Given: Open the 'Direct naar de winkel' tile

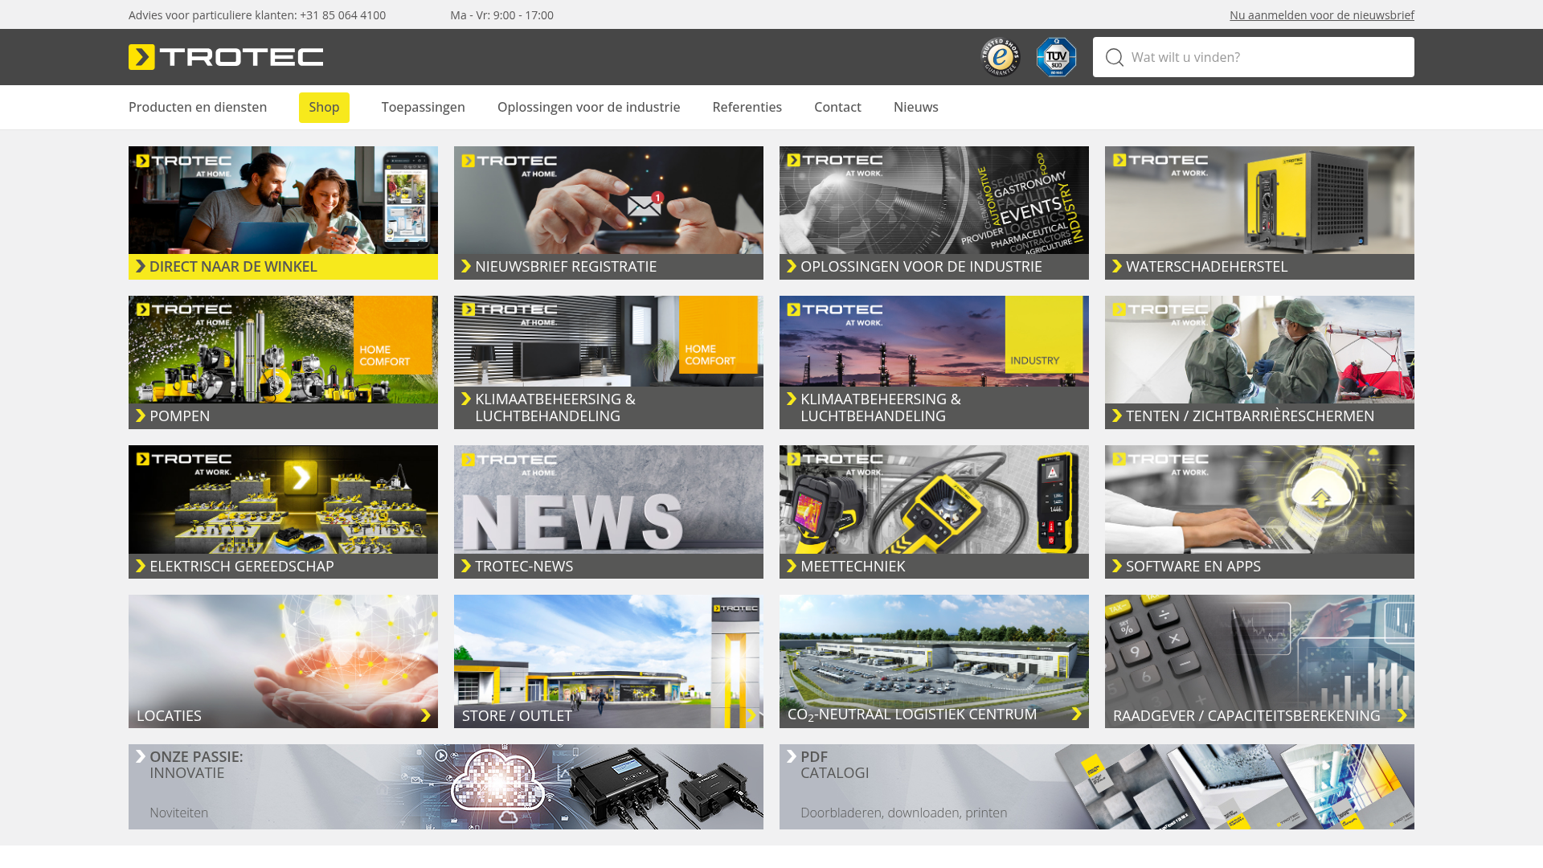Looking at the screenshot, I should (283, 213).
